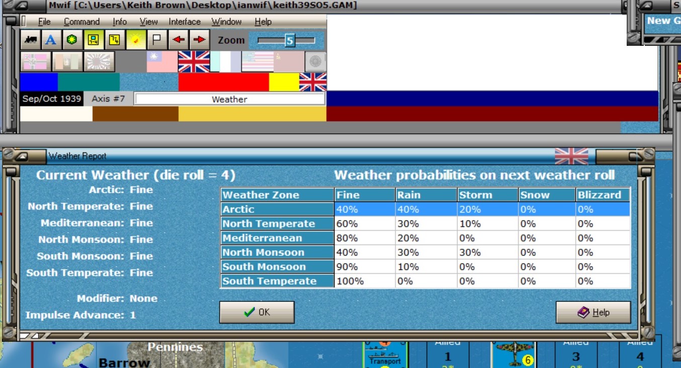Select the South Temperate table row

425,281
